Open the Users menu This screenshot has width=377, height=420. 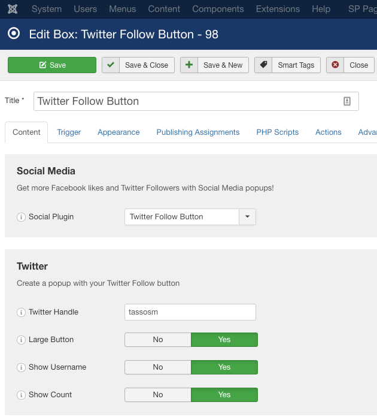pyautogui.click(x=86, y=9)
